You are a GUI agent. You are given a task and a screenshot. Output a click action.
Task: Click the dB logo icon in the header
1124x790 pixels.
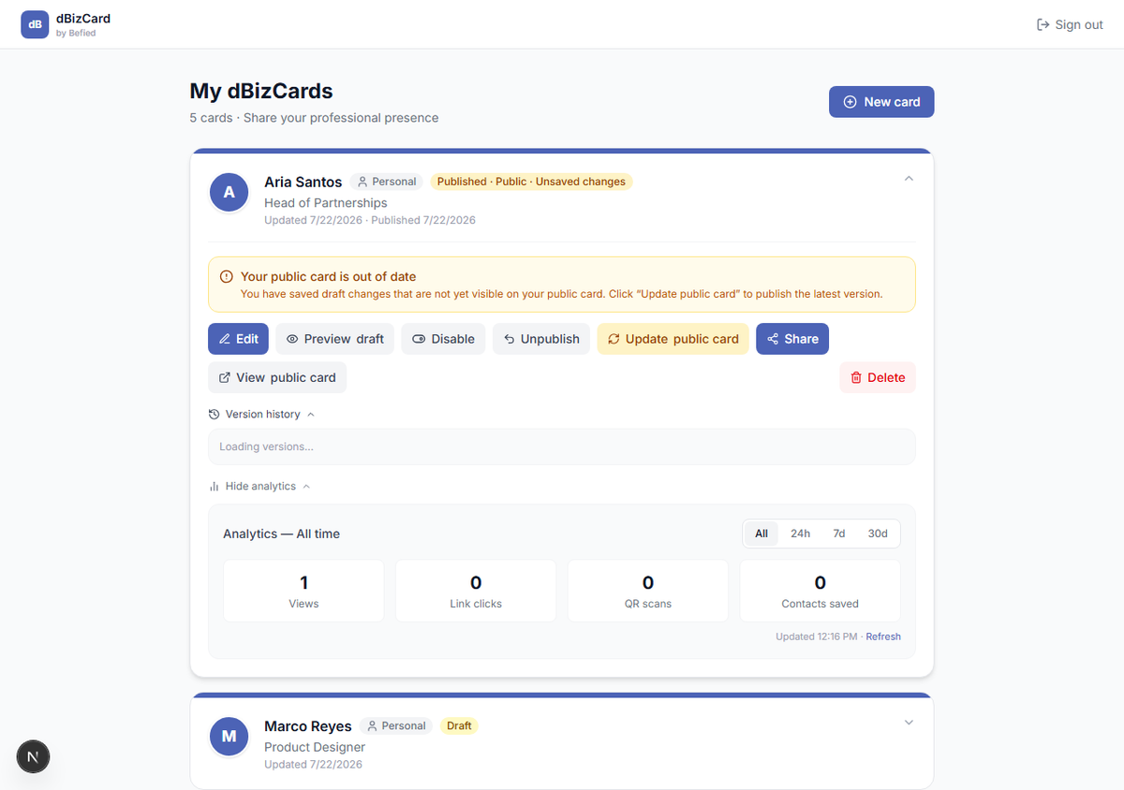[x=35, y=24]
